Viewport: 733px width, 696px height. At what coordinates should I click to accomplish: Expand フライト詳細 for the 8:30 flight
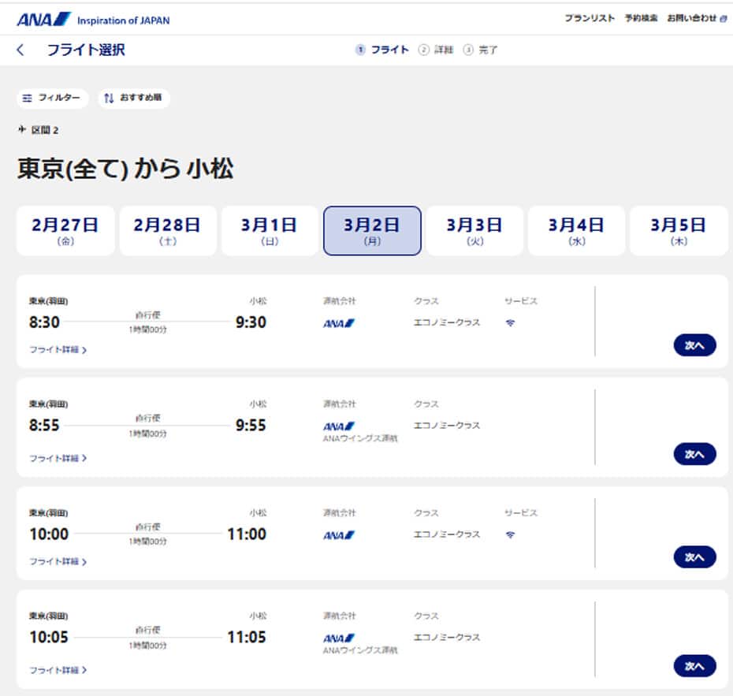point(58,350)
